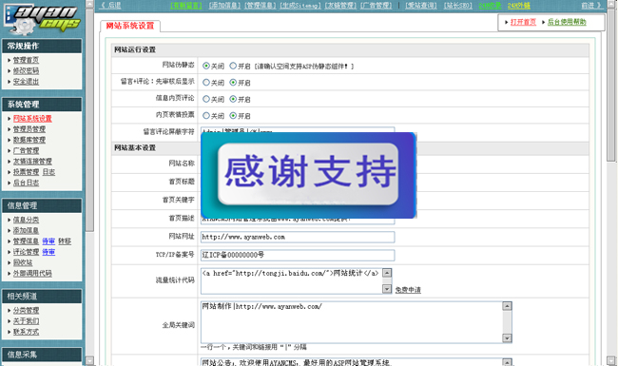Open 外部调用代码 in sidebar
The width and height of the screenshot is (618, 366).
click(32, 273)
